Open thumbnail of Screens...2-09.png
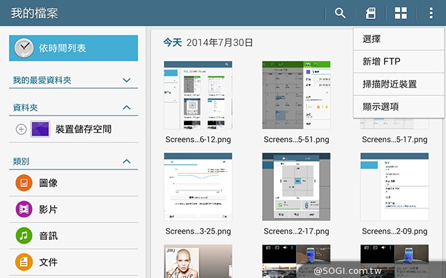 [394, 187]
